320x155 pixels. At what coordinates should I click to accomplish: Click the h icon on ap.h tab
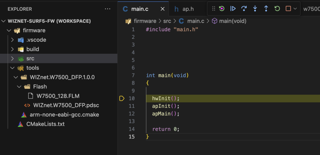[176, 9]
